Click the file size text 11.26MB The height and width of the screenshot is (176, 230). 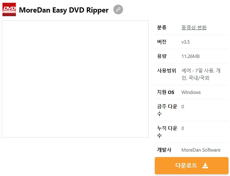pyautogui.click(x=190, y=56)
